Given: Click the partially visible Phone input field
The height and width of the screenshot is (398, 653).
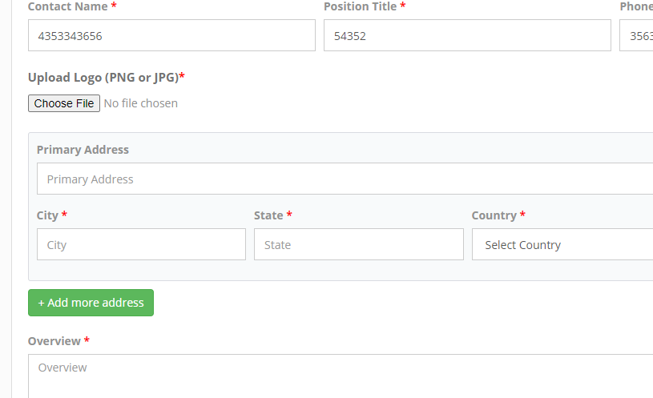Looking at the screenshot, I should pyautogui.click(x=636, y=35).
